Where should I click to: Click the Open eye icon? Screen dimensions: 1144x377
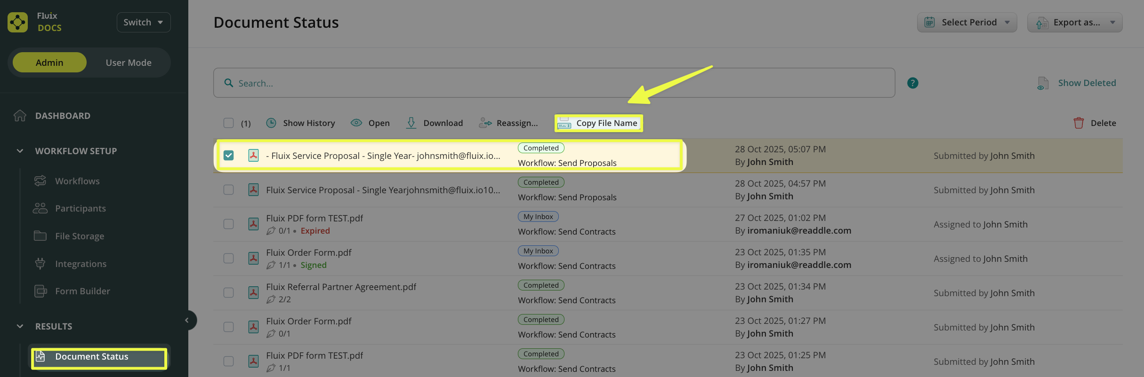click(356, 123)
